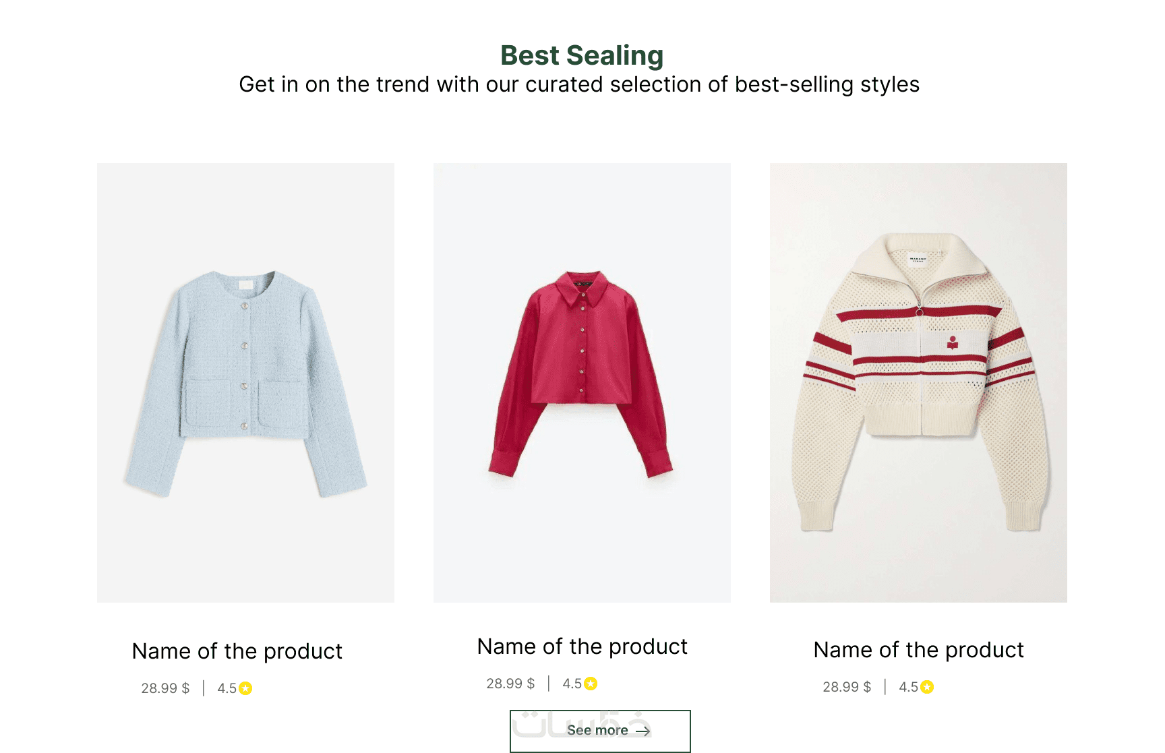
Task: Click the star icon under the blue jacket
Action: [245, 688]
